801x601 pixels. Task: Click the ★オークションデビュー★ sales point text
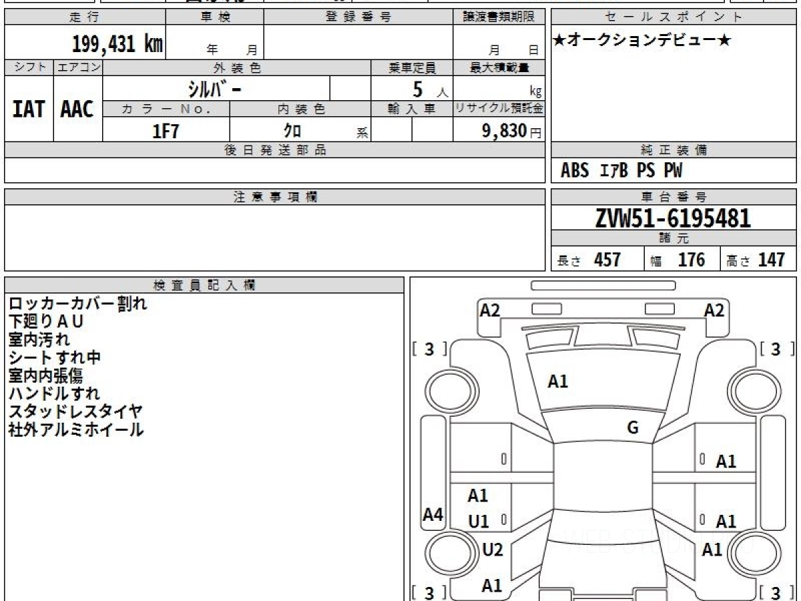pos(641,41)
